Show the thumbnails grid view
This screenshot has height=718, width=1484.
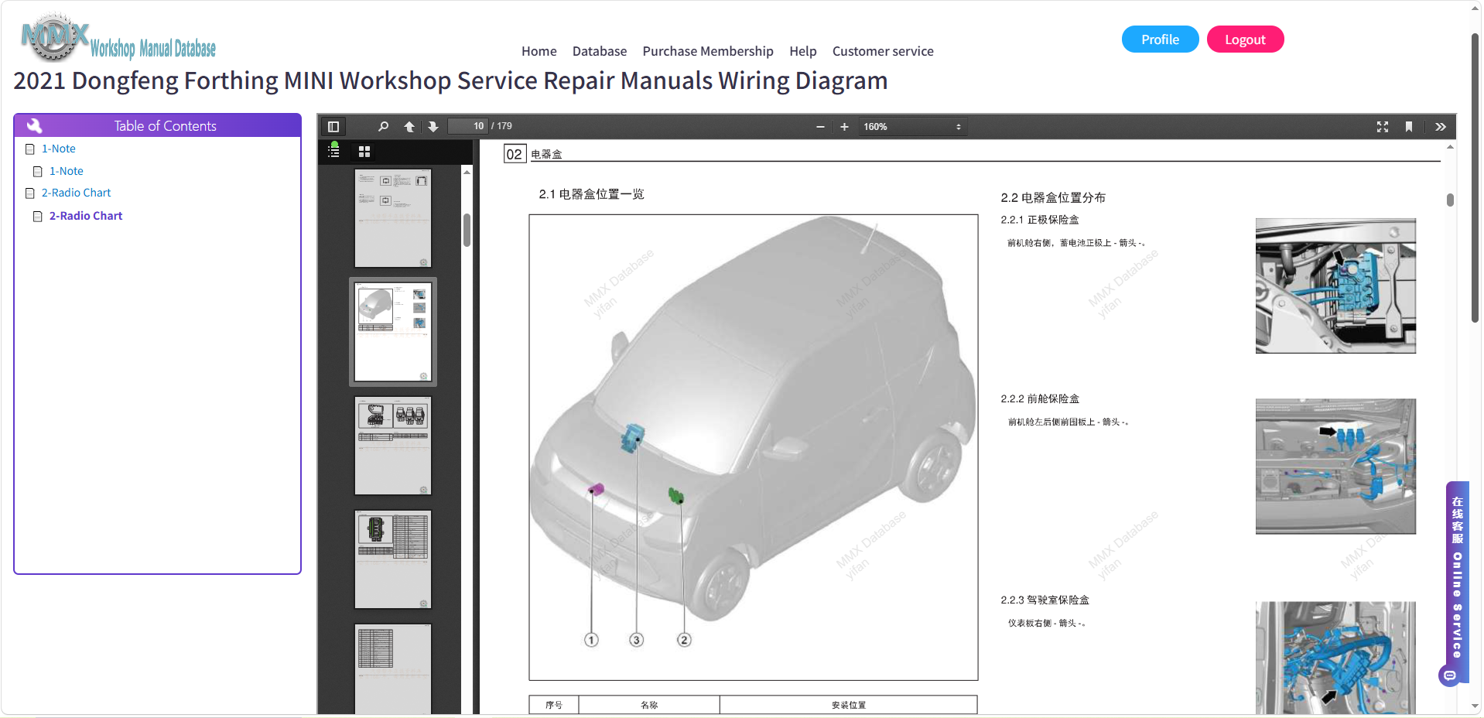click(364, 152)
